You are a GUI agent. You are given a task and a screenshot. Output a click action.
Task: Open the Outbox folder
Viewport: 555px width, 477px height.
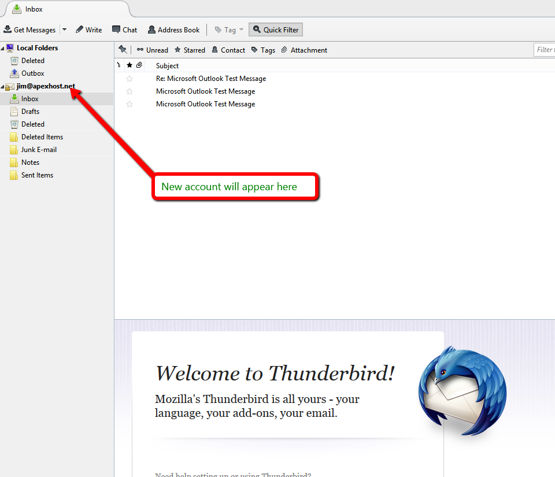(x=32, y=73)
